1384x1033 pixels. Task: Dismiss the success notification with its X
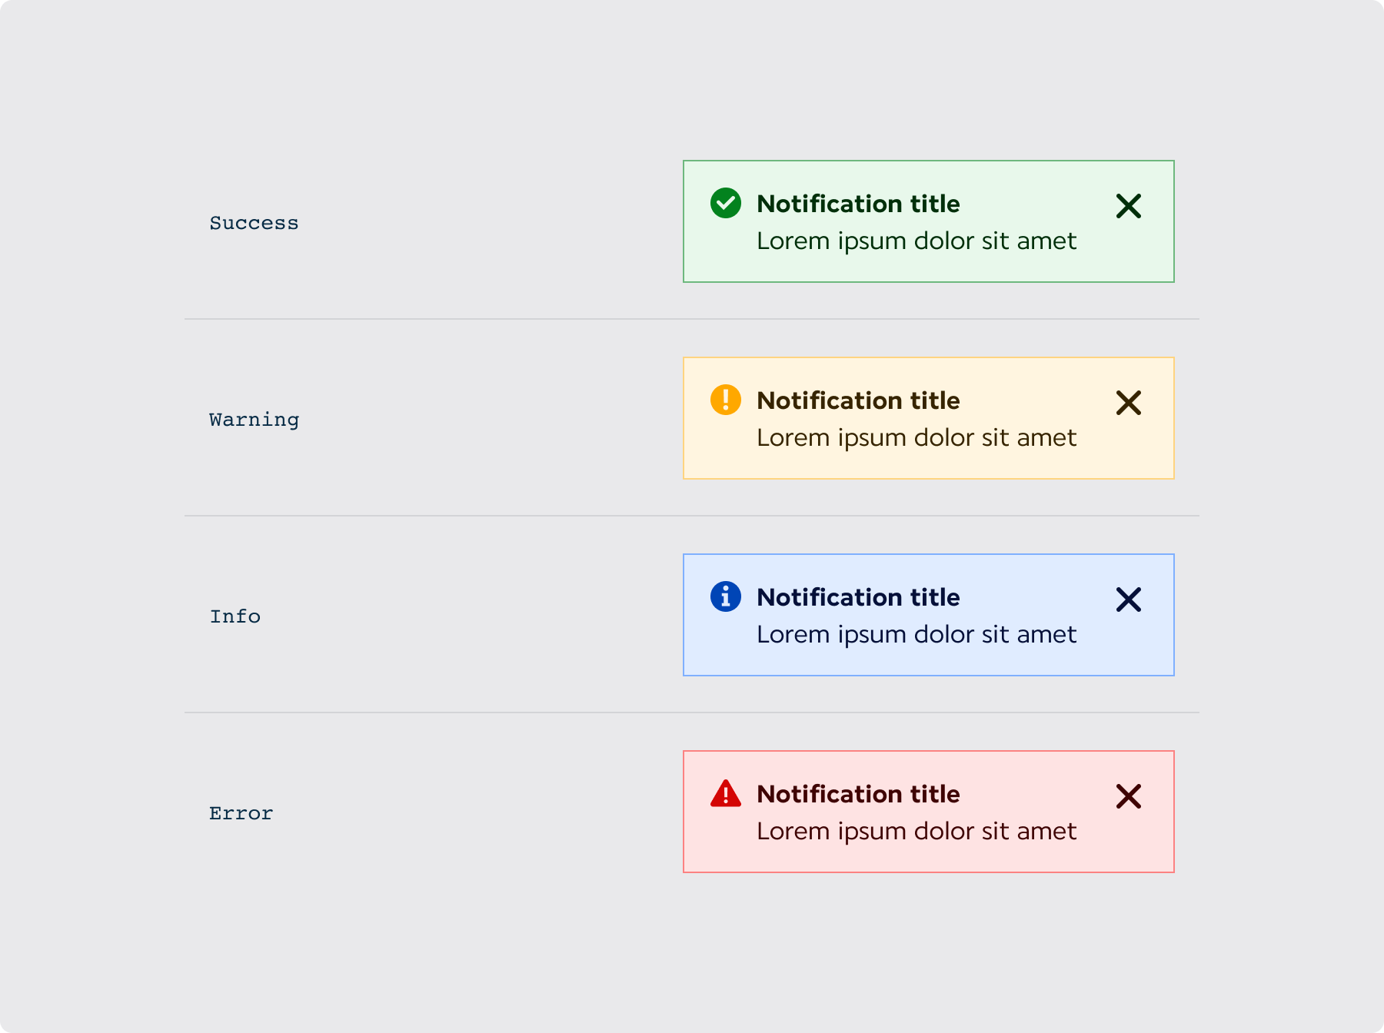(1129, 206)
